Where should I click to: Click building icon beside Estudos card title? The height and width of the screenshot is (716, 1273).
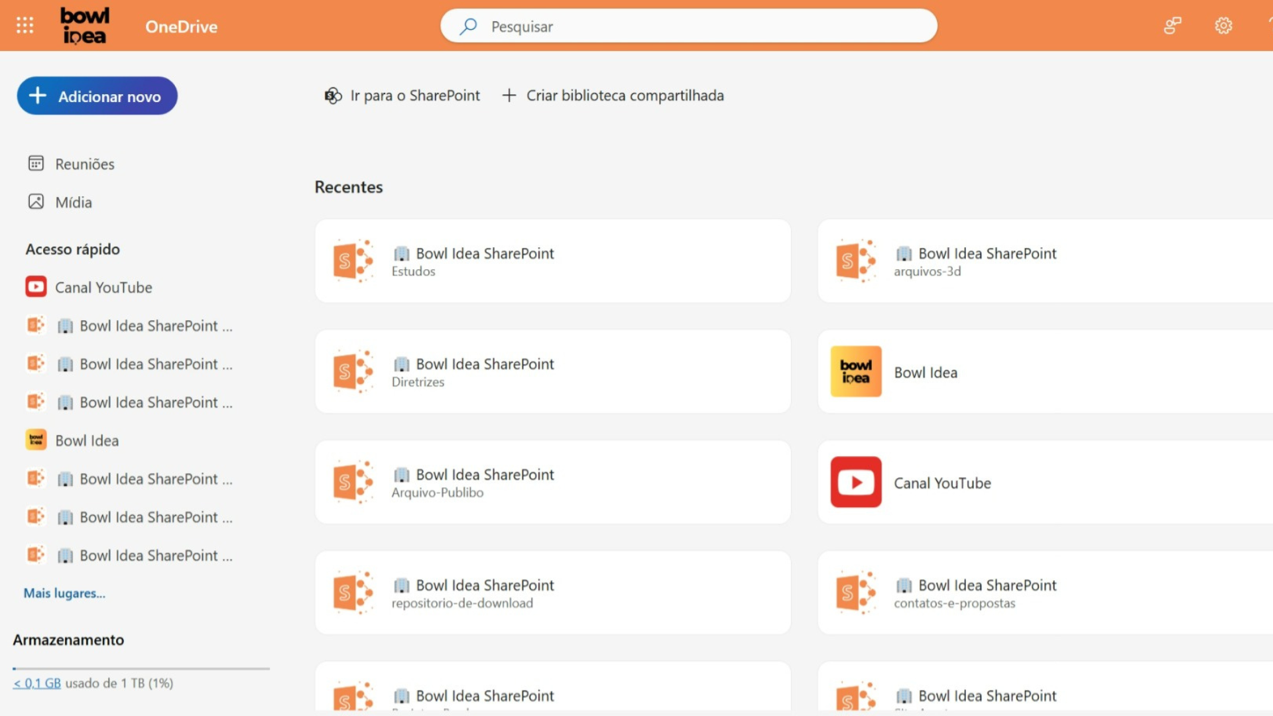pyautogui.click(x=401, y=253)
